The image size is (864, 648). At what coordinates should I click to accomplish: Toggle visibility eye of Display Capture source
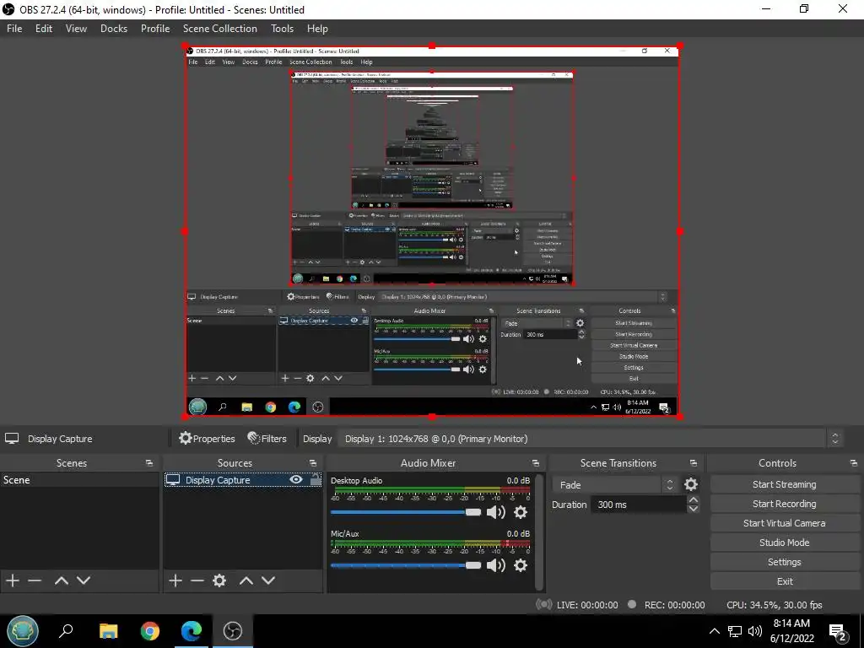coord(296,479)
